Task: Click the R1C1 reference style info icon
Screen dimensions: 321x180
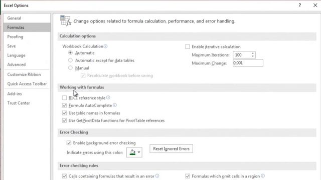Action: tap(108, 97)
